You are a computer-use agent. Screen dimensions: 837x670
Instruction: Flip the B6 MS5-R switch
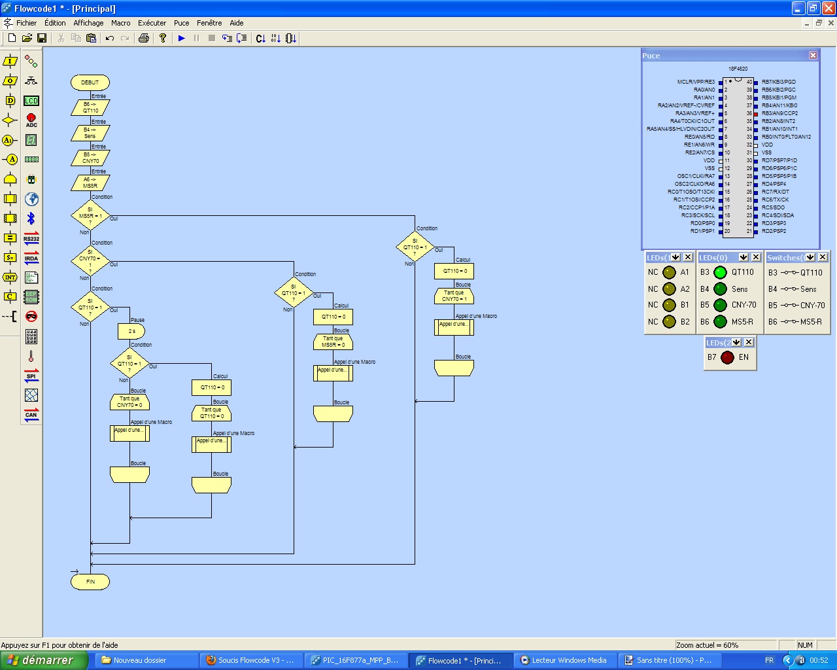tap(791, 322)
